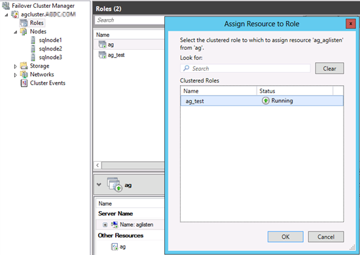Collapse the ag details pane chevron
360x255 pixels.
coord(99,184)
